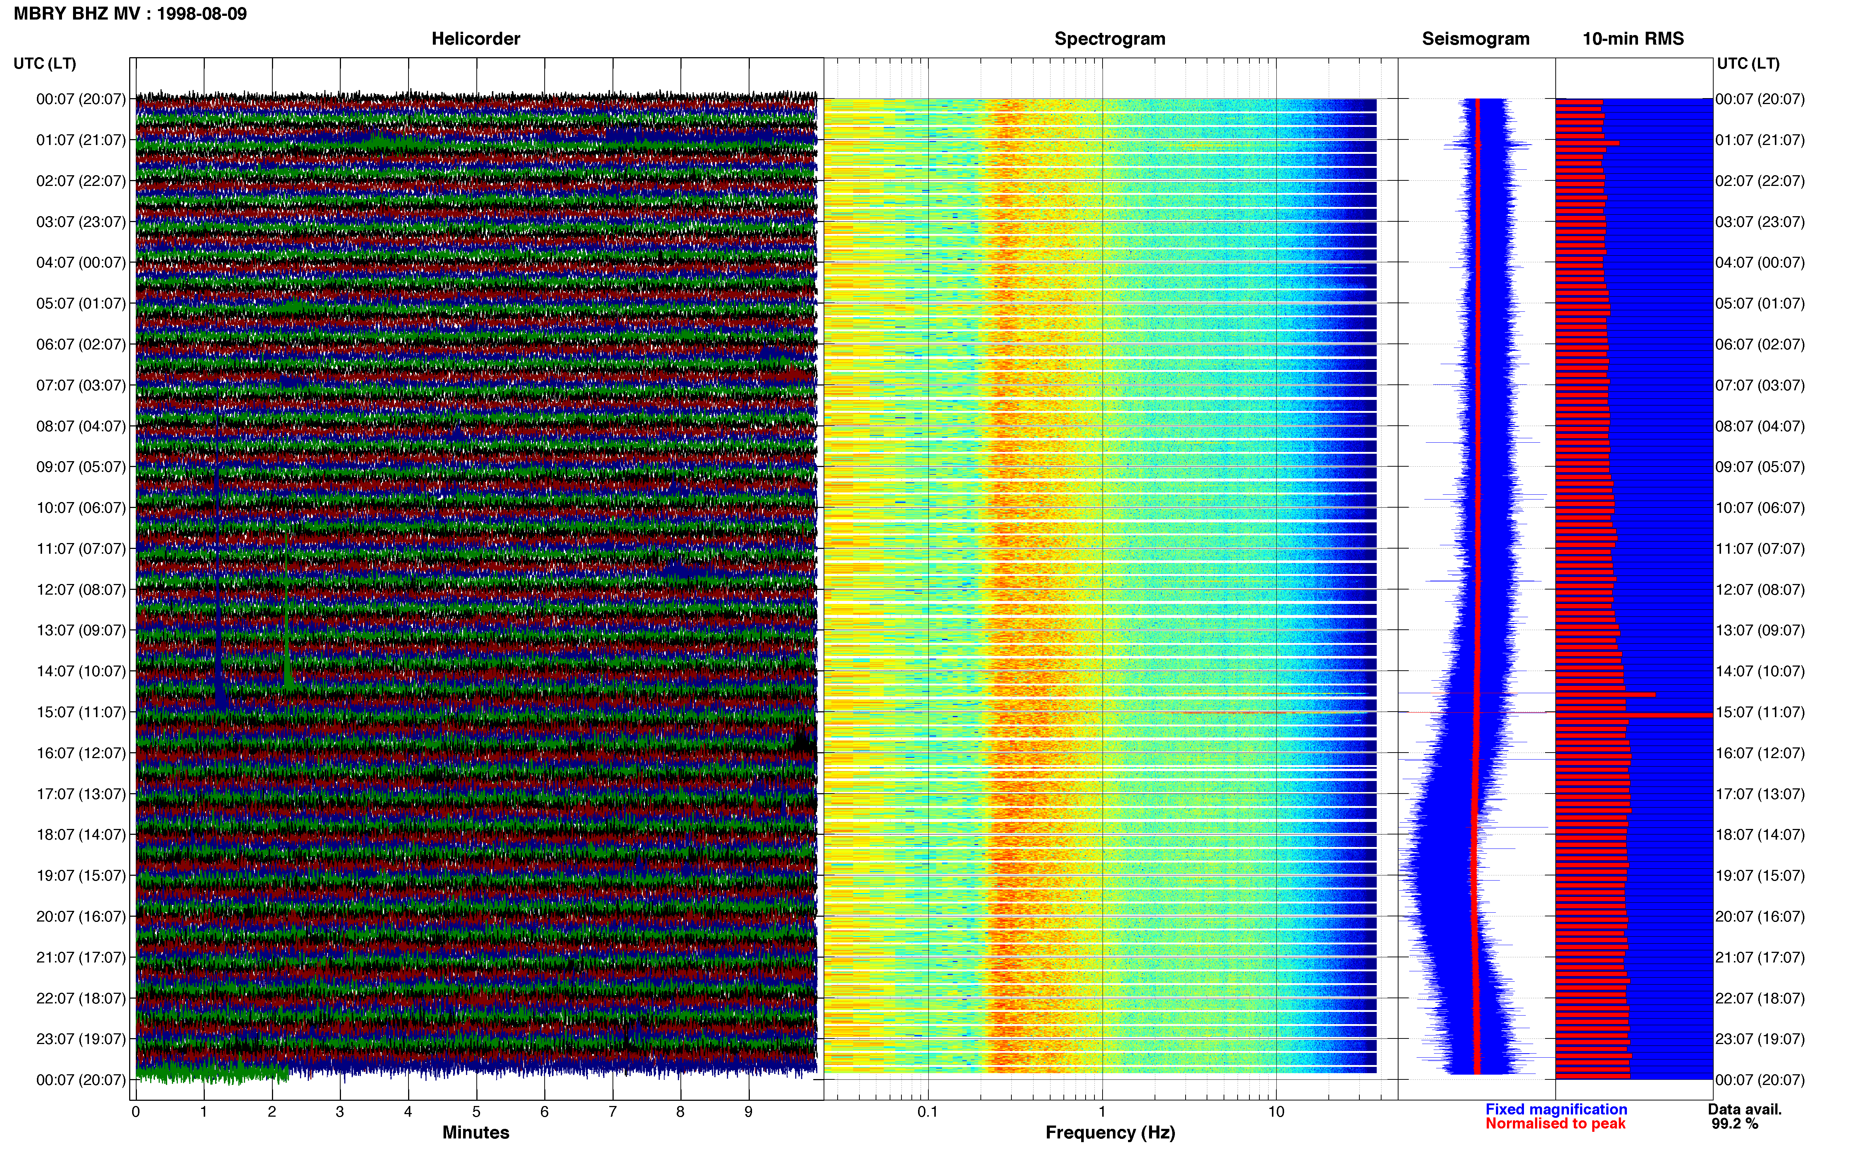Click left time label '14:07 (10:07)'
Screen dimensions: 1852x1158
pos(80,672)
